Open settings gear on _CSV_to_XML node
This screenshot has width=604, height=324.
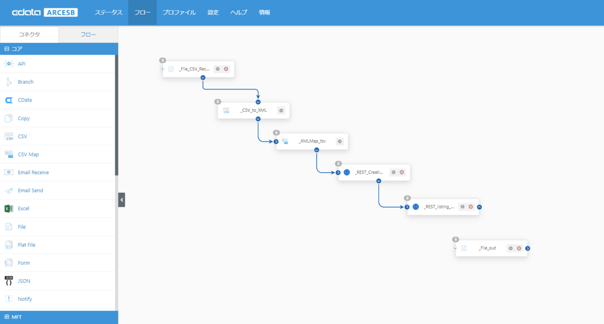click(x=281, y=111)
